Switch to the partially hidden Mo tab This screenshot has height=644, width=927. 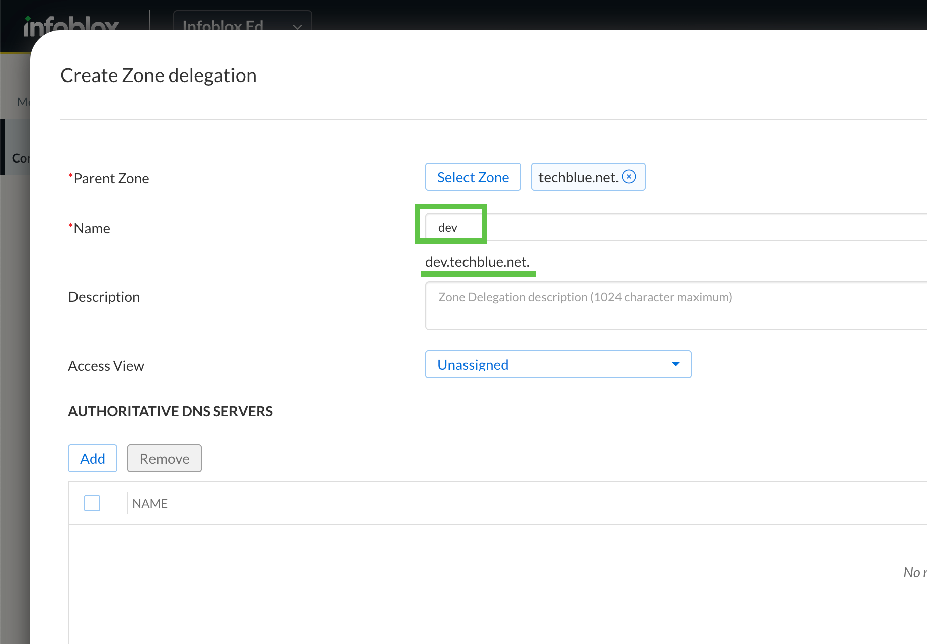click(x=23, y=102)
